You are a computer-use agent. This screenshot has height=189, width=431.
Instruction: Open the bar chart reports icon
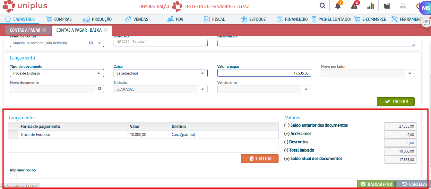(x=371, y=6)
